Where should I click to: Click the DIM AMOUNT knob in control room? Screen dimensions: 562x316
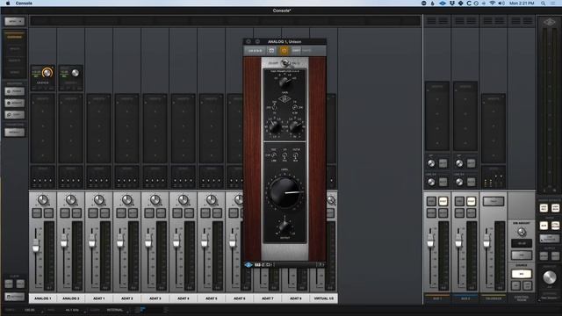pyautogui.click(x=522, y=232)
